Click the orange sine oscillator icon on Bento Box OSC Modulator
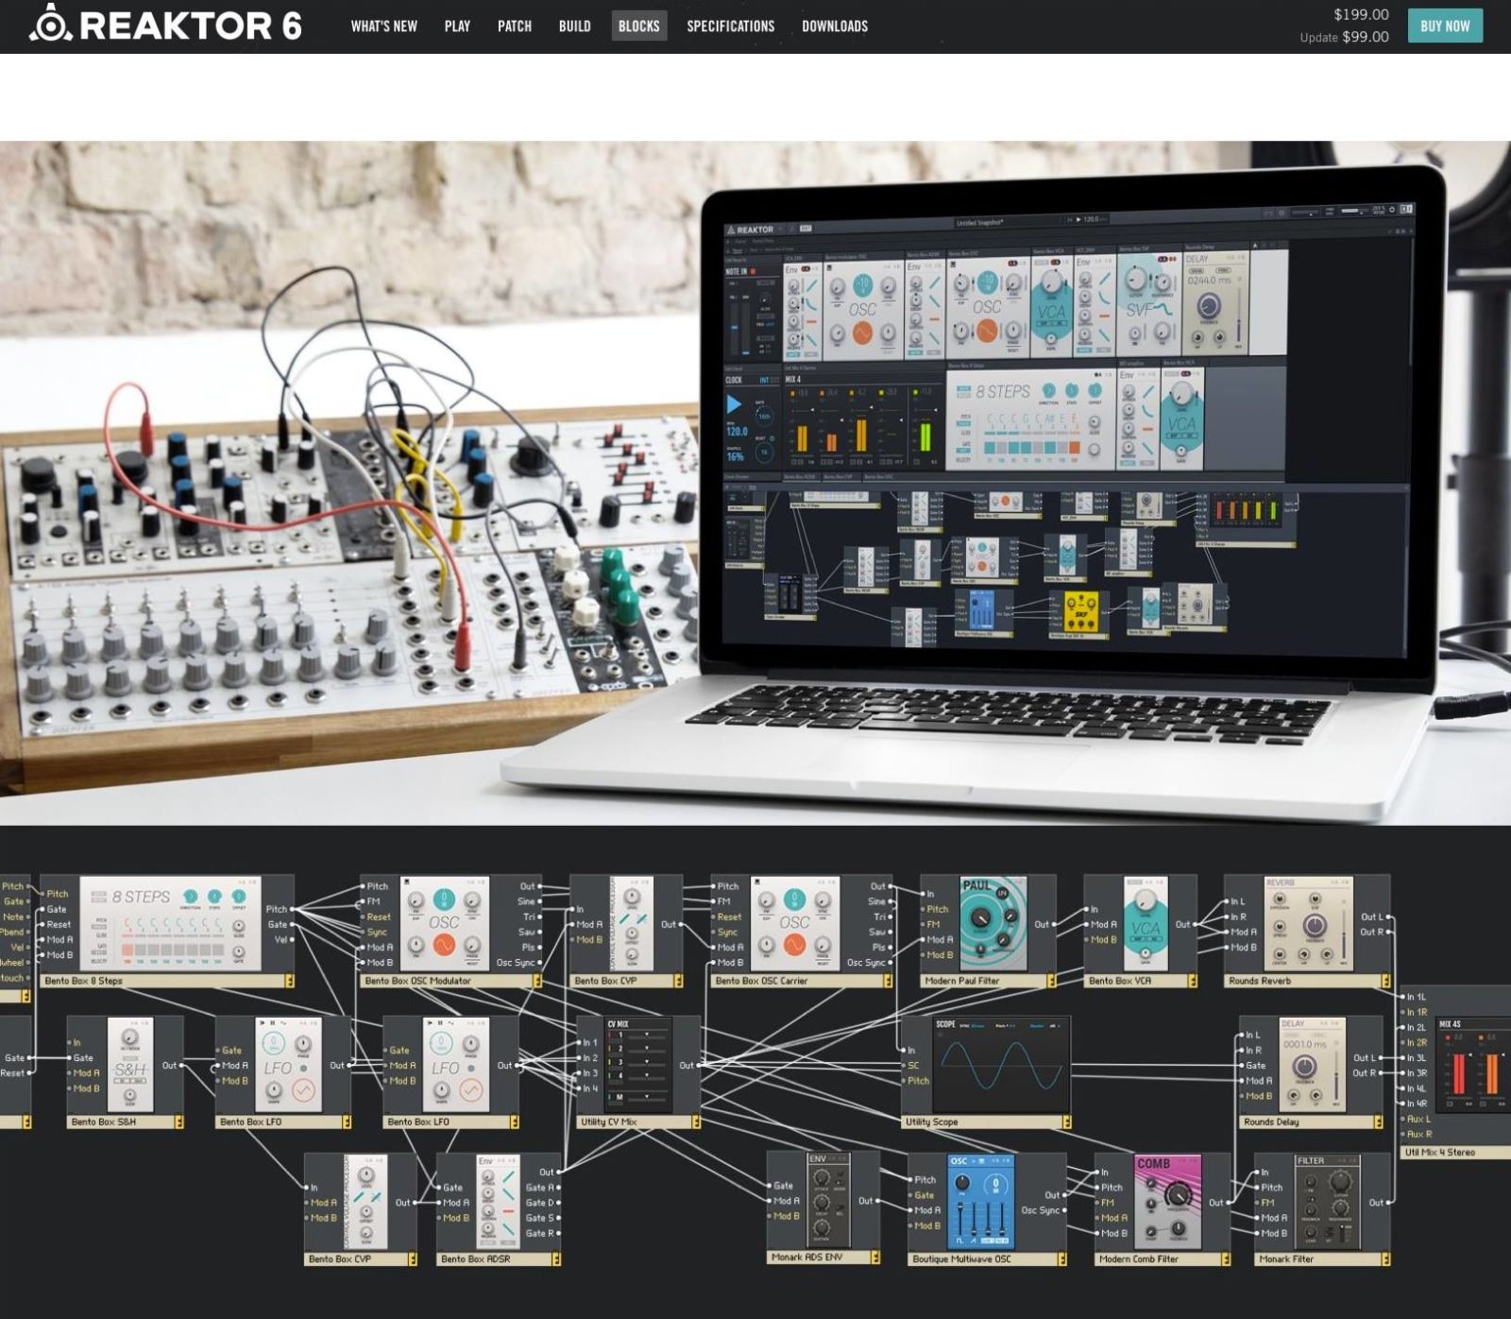 (444, 945)
